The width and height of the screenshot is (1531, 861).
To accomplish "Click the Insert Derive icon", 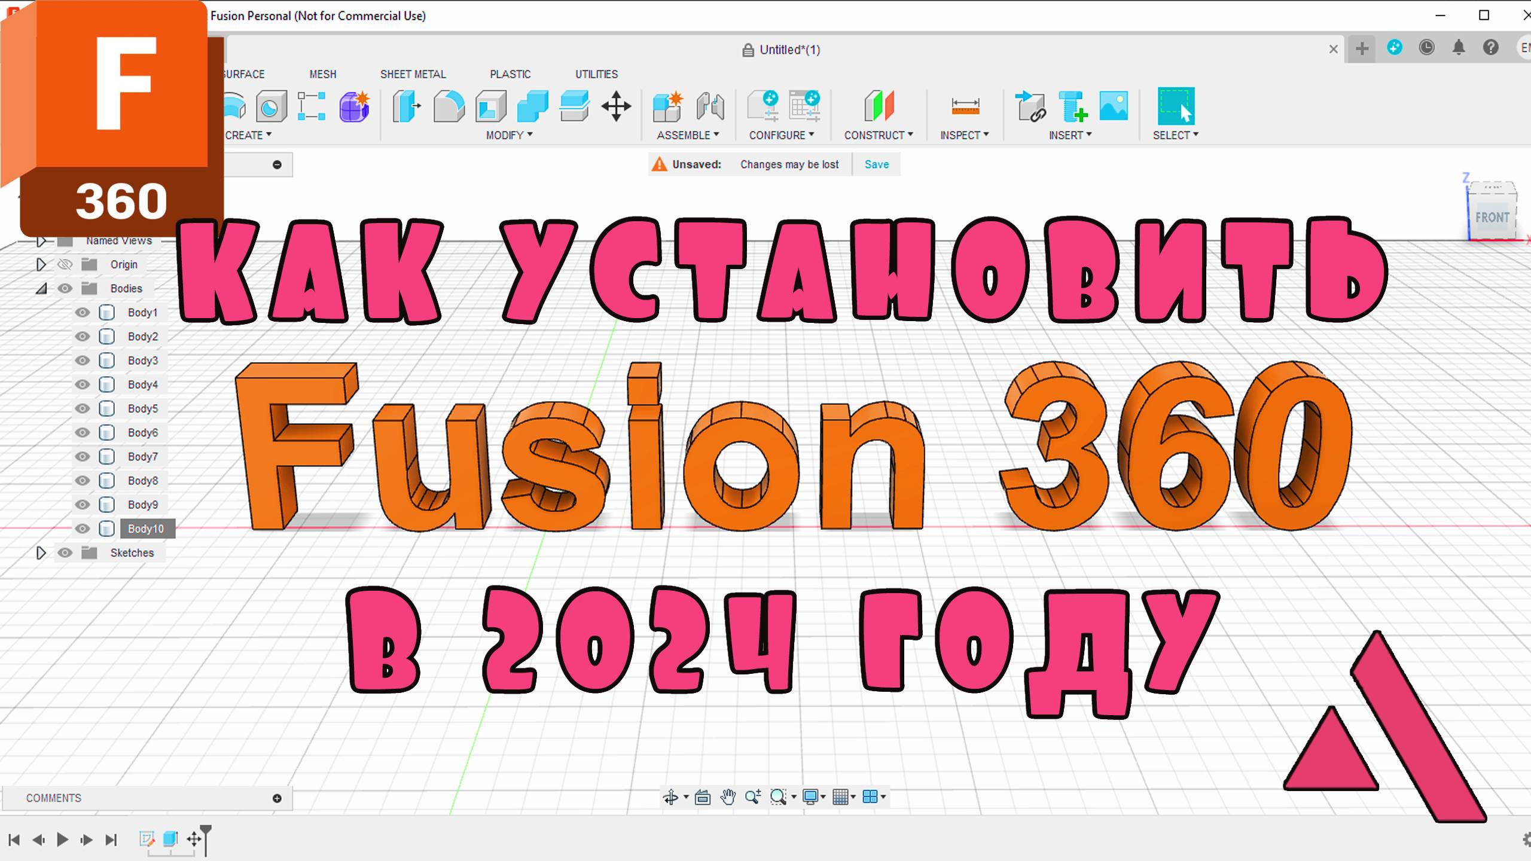I will (1030, 106).
